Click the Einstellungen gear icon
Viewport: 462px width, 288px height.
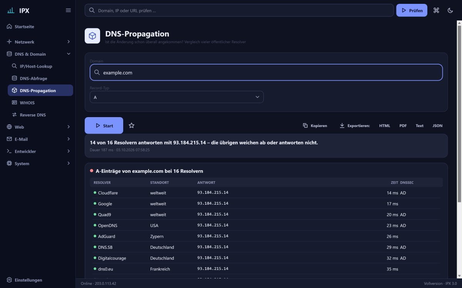9,280
